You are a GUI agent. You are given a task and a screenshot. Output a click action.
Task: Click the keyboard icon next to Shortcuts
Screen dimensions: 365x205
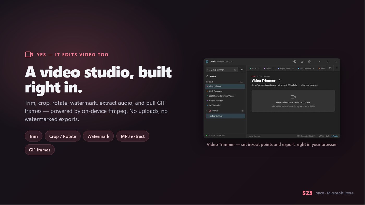point(298,136)
